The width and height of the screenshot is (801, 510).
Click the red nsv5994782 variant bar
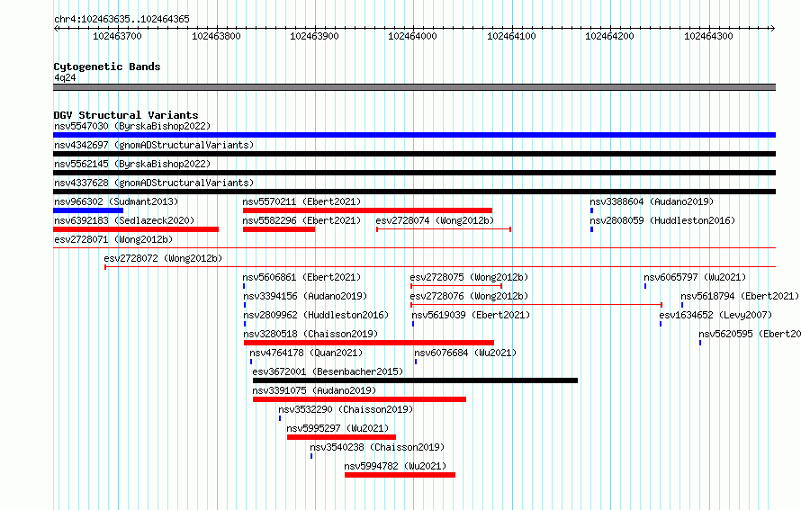pos(400,475)
